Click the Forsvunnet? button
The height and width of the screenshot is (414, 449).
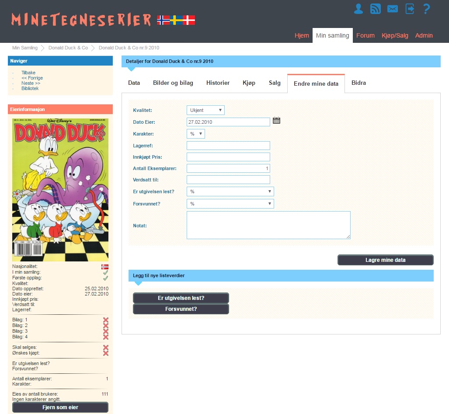click(x=181, y=309)
